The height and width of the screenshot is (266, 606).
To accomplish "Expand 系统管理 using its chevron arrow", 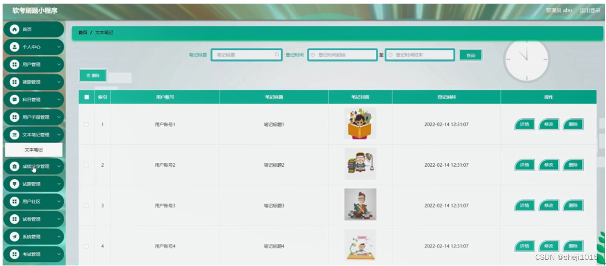I will coord(59,237).
